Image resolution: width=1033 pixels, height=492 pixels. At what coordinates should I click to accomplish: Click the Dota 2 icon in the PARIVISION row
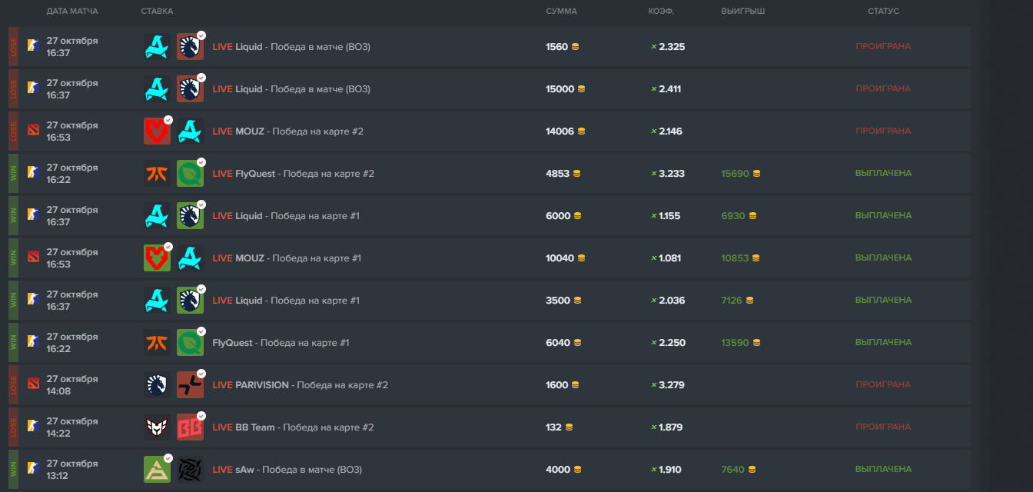tap(32, 384)
